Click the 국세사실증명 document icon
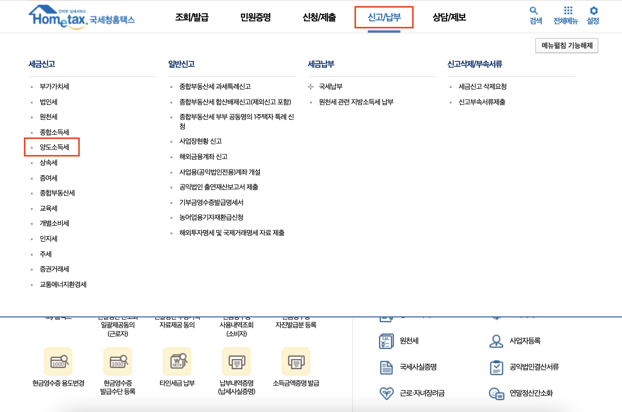This screenshot has height=412, width=622. point(386,367)
